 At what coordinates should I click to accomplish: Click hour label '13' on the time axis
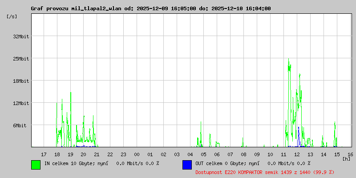pos(310,154)
